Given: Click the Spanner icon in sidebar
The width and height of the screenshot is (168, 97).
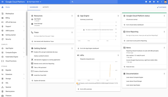Looking at the screenshot, I should [3, 87].
